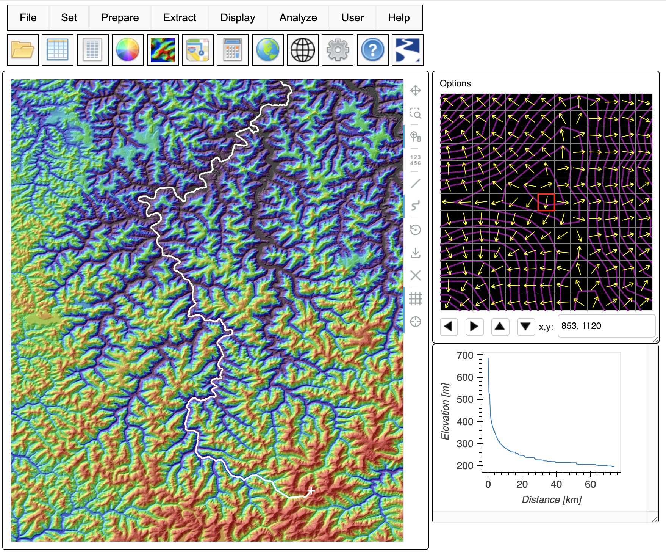Image resolution: width=666 pixels, height=556 pixels.
Task: Open the Analyze menu
Action: point(298,18)
